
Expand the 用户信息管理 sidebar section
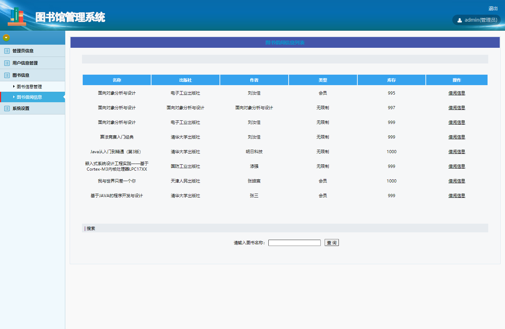click(25, 63)
